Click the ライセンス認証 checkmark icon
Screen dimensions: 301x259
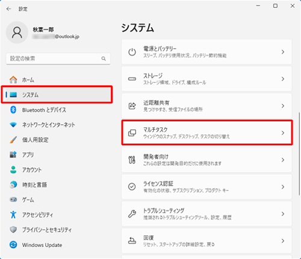pyautogui.click(x=132, y=187)
